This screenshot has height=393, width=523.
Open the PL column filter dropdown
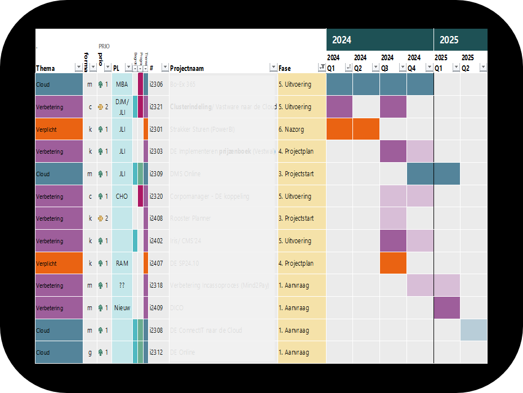[128, 68]
